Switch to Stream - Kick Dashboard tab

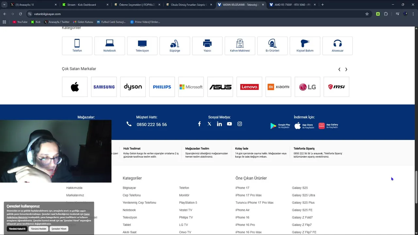pyautogui.click(x=85, y=5)
